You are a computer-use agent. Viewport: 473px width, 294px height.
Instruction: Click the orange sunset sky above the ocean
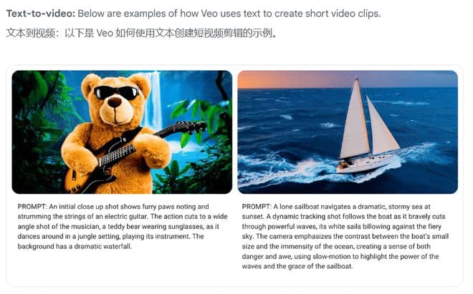pyautogui.click(x=302, y=79)
